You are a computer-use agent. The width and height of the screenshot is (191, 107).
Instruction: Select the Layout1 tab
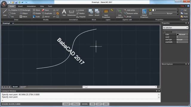[23, 87]
